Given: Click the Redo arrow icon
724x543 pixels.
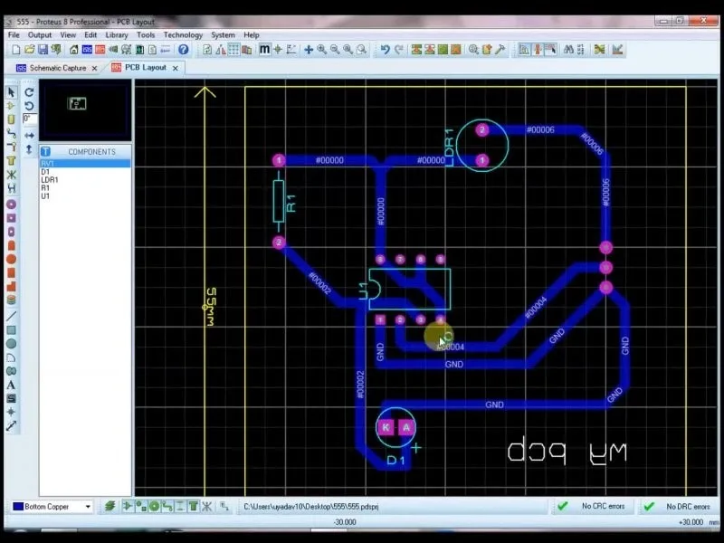Looking at the screenshot, I should (398, 50).
